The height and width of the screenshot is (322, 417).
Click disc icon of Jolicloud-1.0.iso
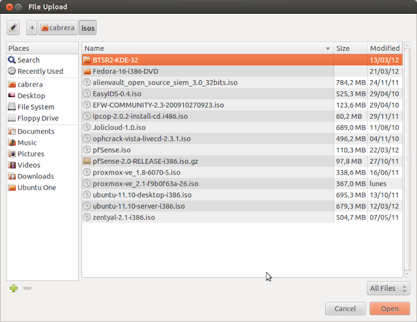click(87, 127)
